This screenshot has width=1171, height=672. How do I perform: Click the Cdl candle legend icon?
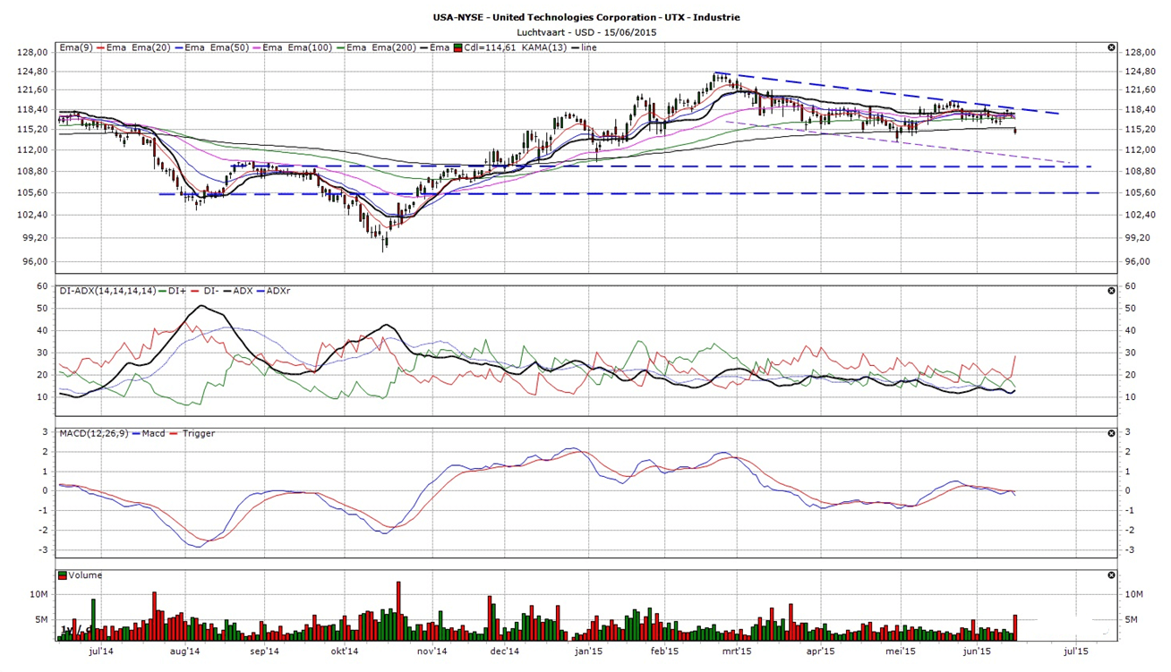pos(458,47)
